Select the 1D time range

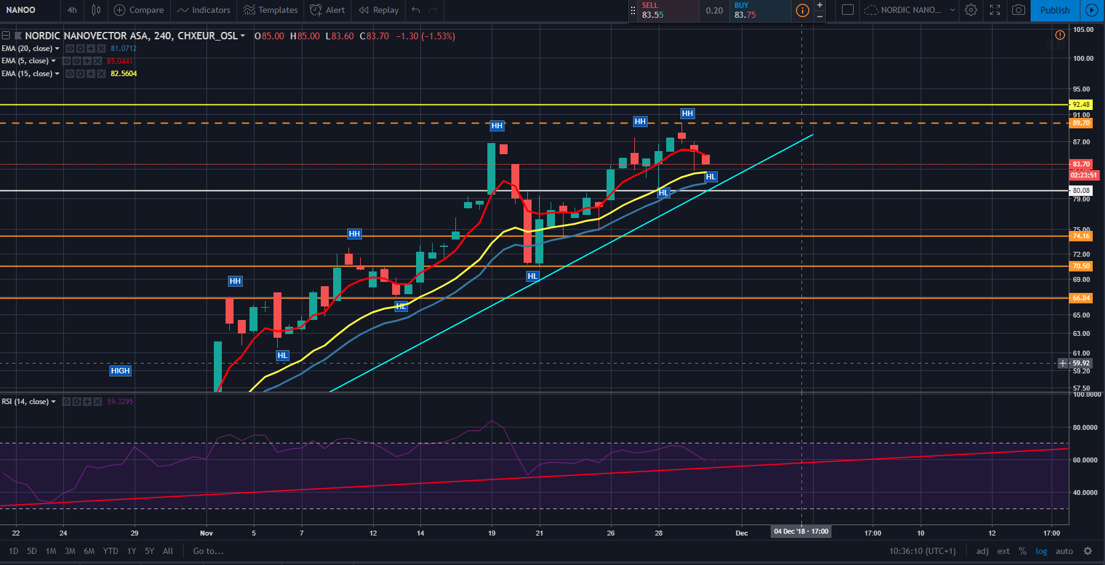14,551
